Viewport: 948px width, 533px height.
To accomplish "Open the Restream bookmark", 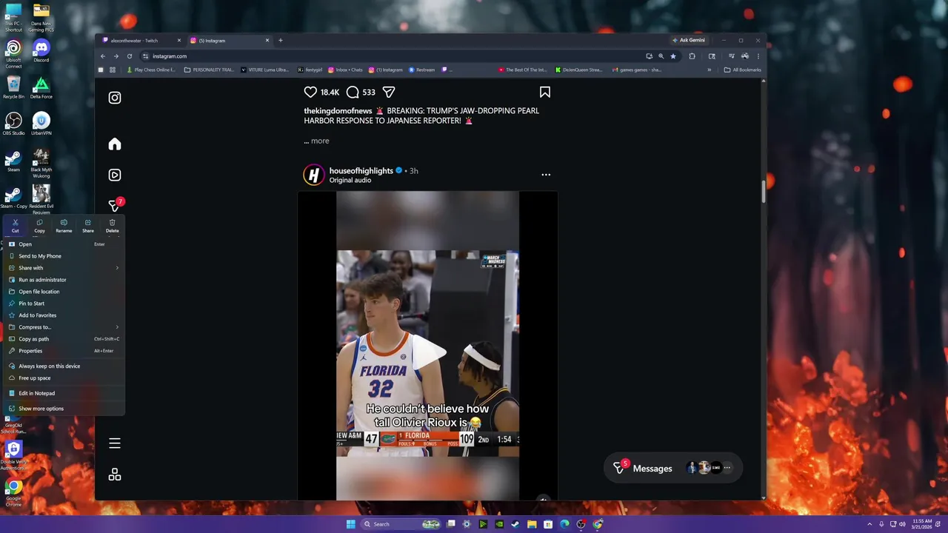I will coord(421,70).
